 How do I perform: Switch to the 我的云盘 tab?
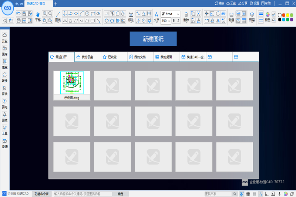88,57
